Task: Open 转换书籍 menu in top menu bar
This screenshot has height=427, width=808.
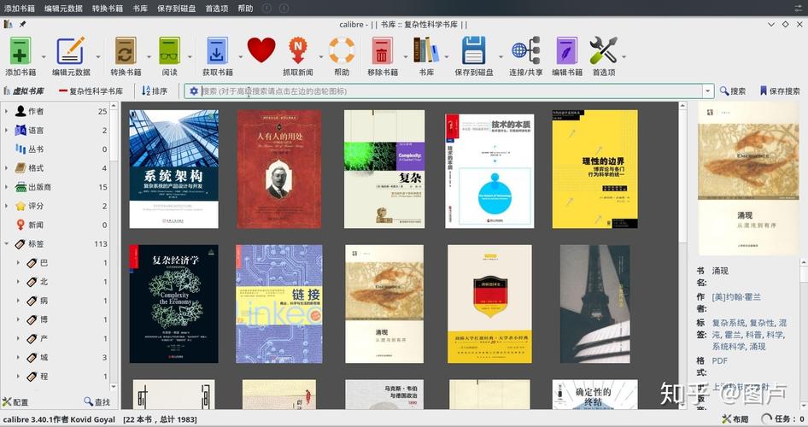Action: (107, 9)
